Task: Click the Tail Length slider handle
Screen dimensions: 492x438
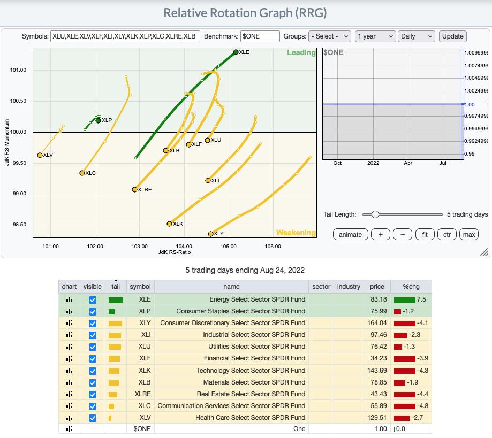Action: point(375,214)
